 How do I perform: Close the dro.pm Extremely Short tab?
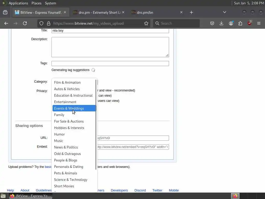point(123,12)
